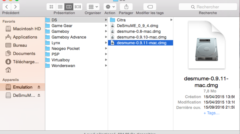Select the Citra folder

tap(140, 20)
